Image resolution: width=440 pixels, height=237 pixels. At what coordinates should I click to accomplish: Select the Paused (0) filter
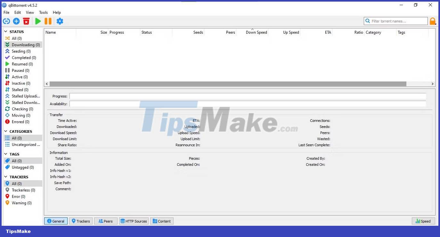pos(23,70)
